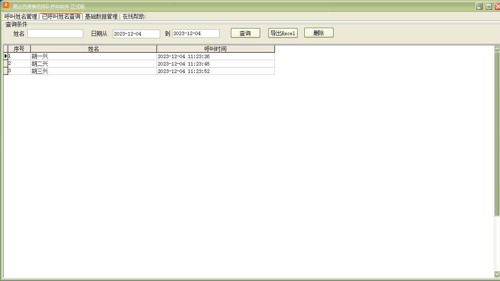
Task: Select the 胡三兴 name cell
Action: click(94, 71)
